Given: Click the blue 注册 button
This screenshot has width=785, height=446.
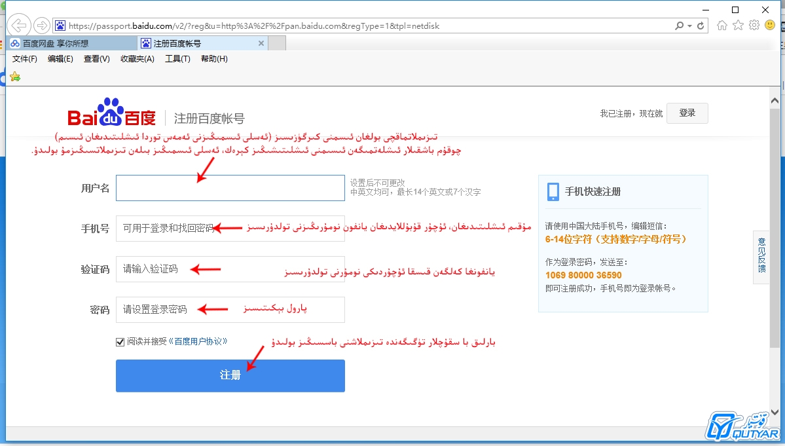Looking at the screenshot, I should point(230,375).
